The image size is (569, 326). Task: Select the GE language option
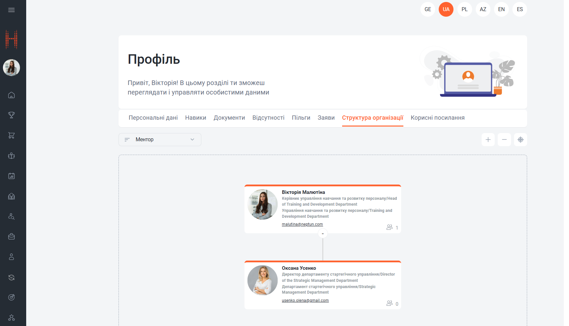click(x=428, y=9)
